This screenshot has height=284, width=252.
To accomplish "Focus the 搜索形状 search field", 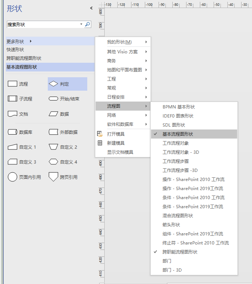I will pos(43,24).
